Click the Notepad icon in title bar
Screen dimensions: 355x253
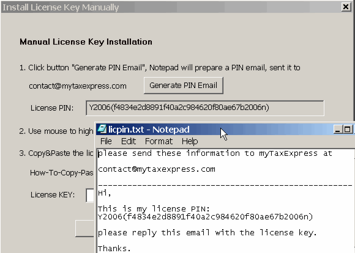tap(102, 129)
